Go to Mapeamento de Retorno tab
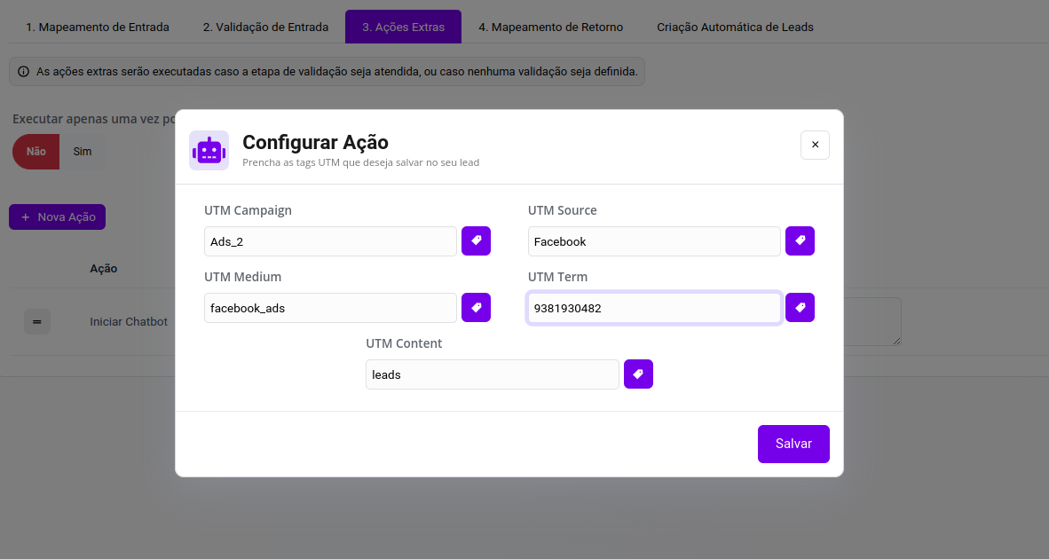Image resolution: width=1049 pixels, height=559 pixels. coord(550,28)
